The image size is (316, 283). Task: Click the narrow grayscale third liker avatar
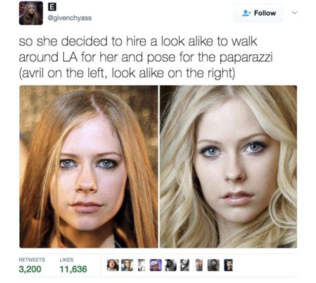click(142, 265)
